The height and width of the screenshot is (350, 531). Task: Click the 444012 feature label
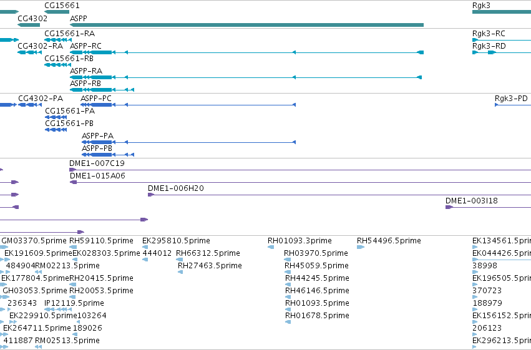point(157,253)
